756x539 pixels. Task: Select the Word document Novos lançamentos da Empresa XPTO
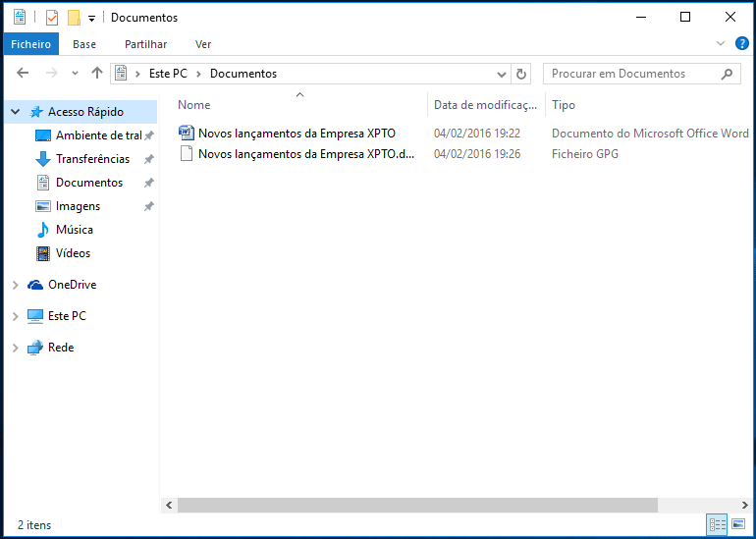(x=297, y=134)
